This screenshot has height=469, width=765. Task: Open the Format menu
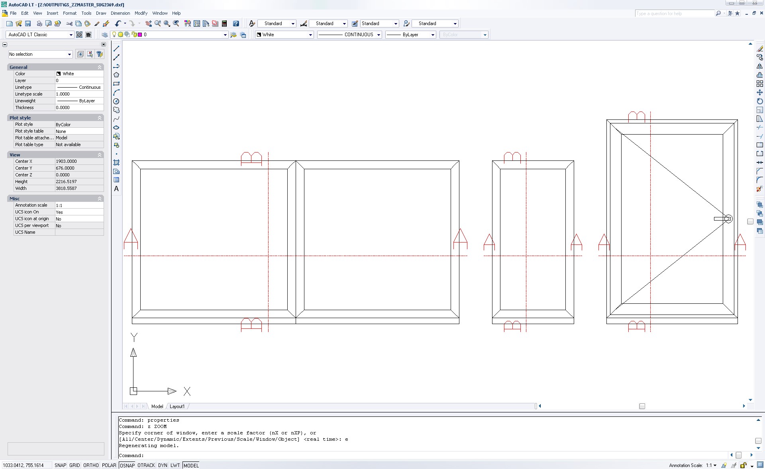click(69, 13)
